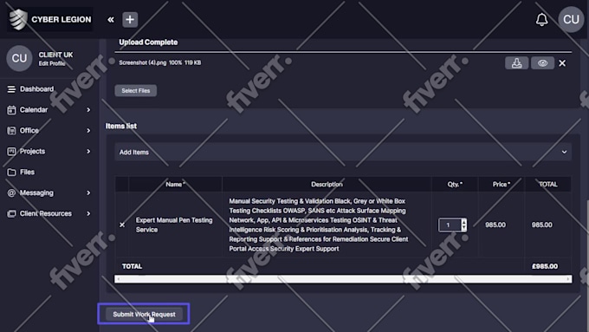
Task: Open the Client Resources menu item
Action: [45, 213]
